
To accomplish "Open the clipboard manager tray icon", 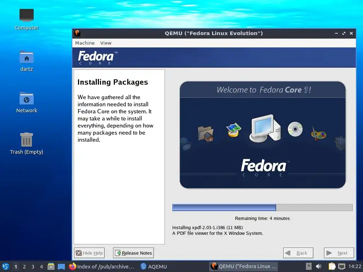I will [332, 266].
